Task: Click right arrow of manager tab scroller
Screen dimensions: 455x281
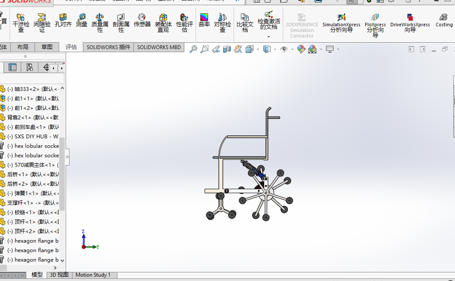Action: pos(61,69)
